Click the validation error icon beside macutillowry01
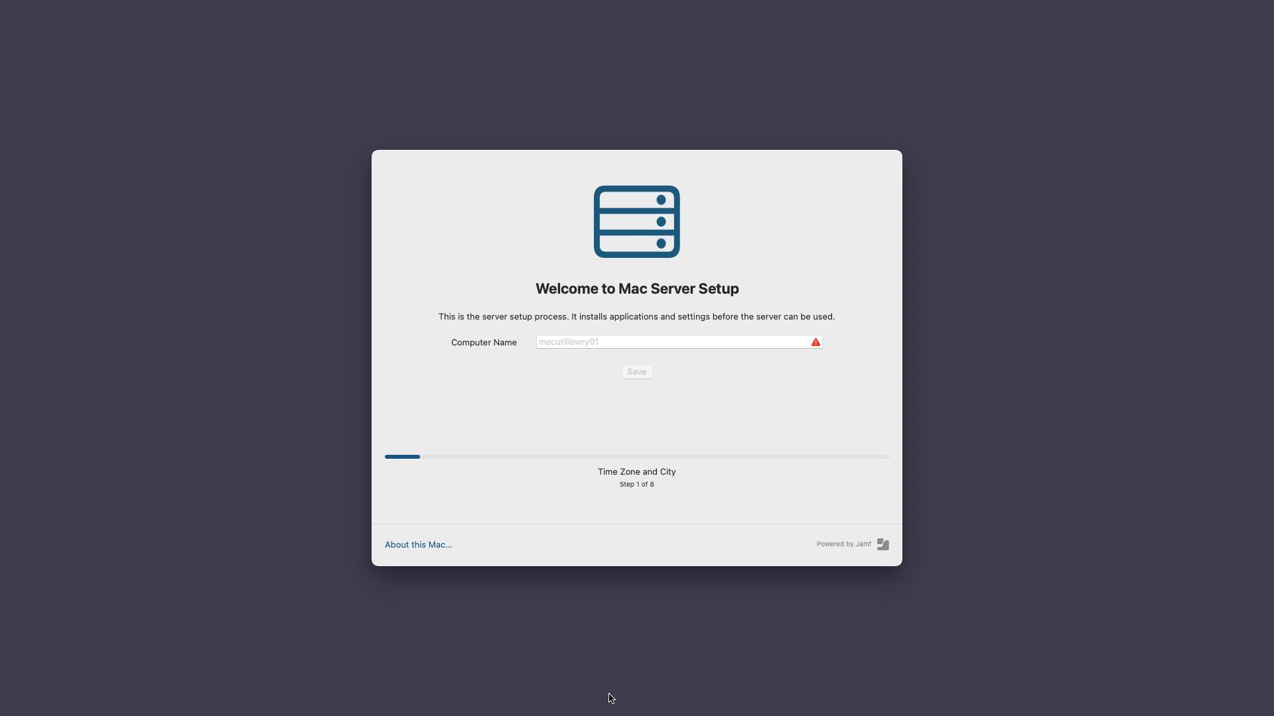Image resolution: width=1274 pixels, height=716 pixels. tap(815, 341)
